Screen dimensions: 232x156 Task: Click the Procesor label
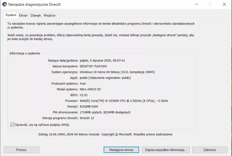[72, 101]
